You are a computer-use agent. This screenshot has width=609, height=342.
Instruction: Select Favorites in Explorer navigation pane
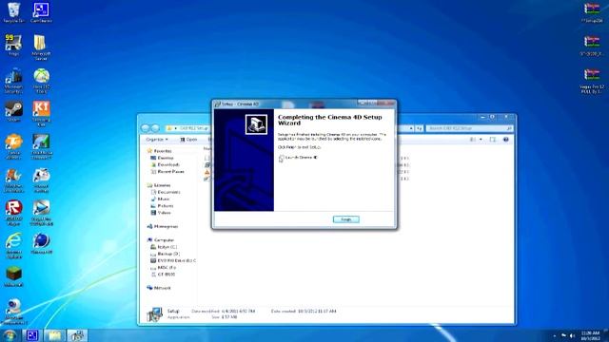point(159,151)
